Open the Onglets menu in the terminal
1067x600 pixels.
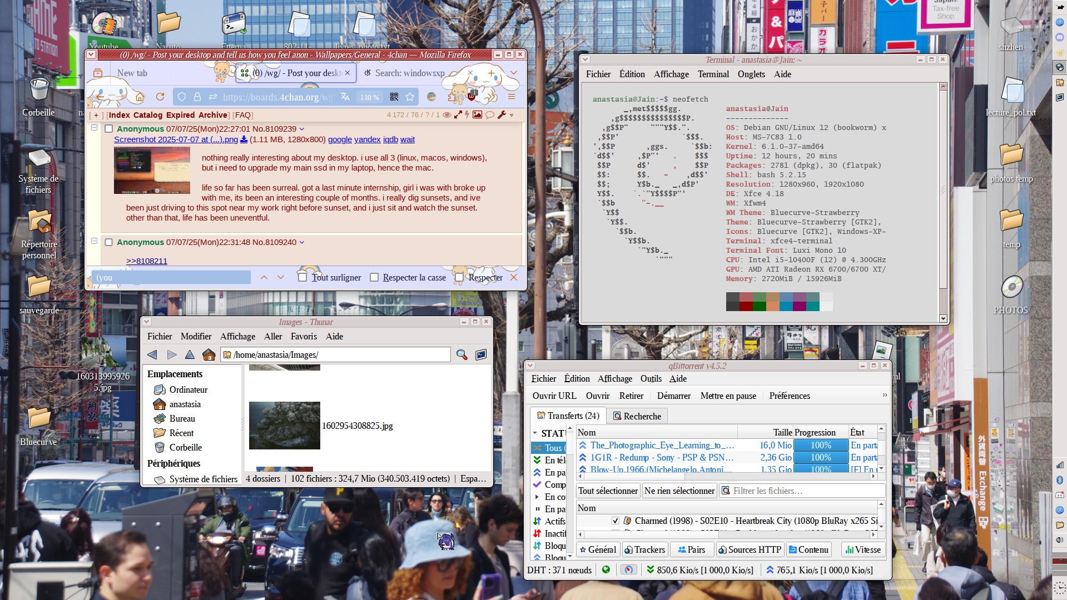pos(751,74)
